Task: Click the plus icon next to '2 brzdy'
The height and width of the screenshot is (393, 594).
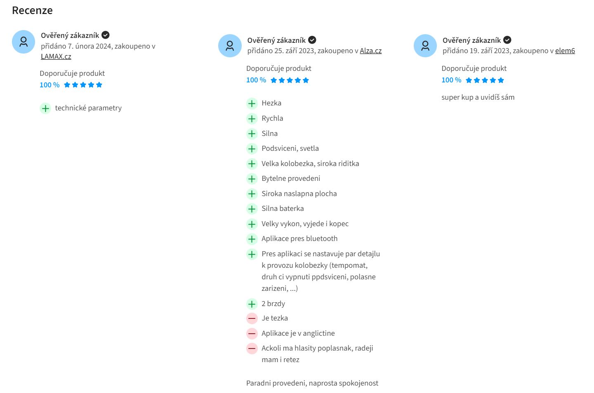Action: 252,304
